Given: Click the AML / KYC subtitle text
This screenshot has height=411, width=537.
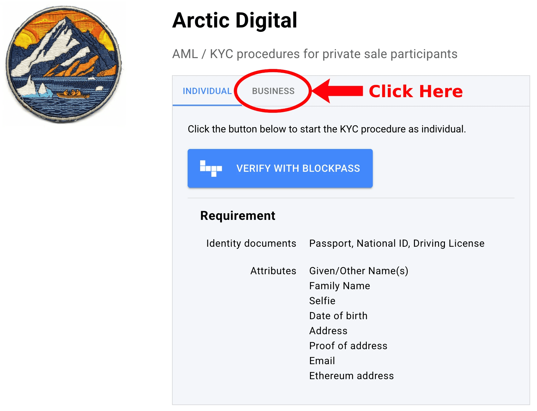Looking at the screenshot, I should point(315,54).
